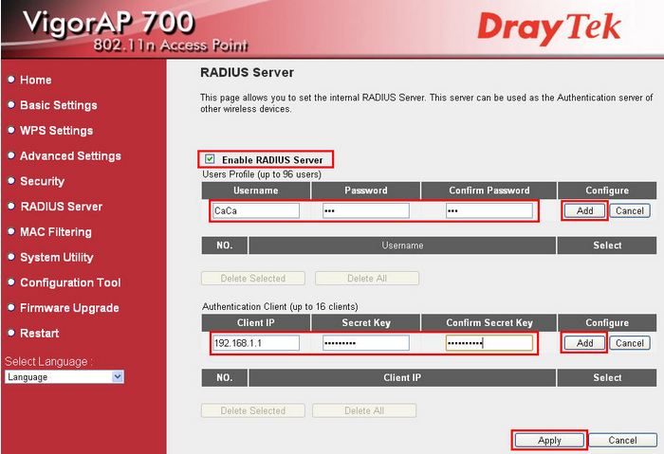Click Add button for Users Profile
Image resolution: width=664 pixels, height=454 pixels.
pyautogui.click(x=584, y=210)
